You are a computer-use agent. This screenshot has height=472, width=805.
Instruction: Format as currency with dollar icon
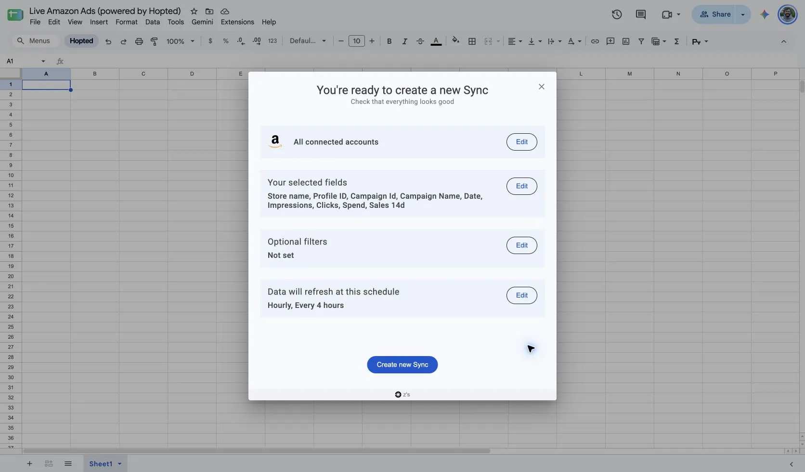210,41
